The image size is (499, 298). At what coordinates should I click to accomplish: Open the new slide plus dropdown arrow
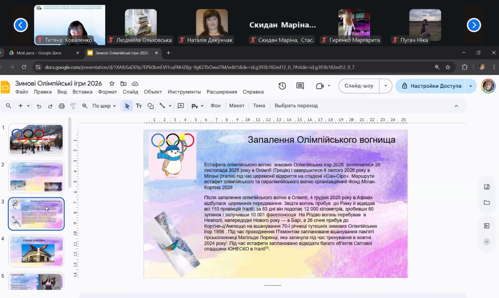[28, 106]
